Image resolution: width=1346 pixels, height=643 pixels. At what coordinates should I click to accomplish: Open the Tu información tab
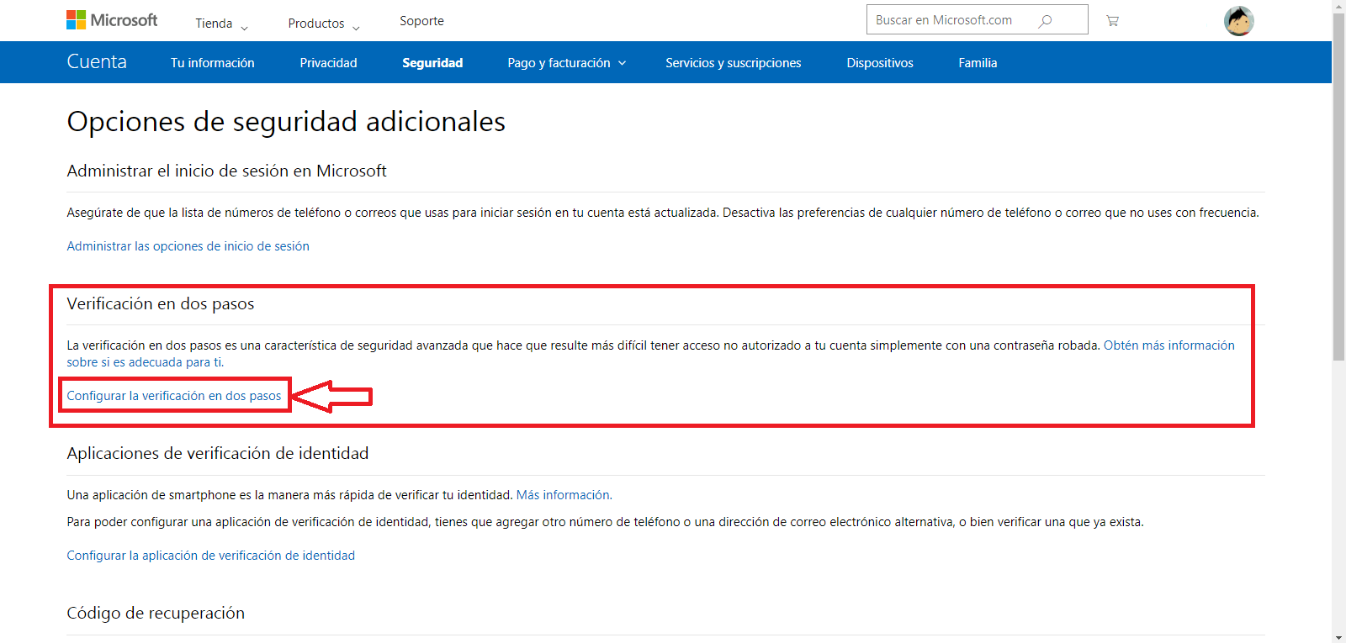pyautogui.click(x=212, y=63)
